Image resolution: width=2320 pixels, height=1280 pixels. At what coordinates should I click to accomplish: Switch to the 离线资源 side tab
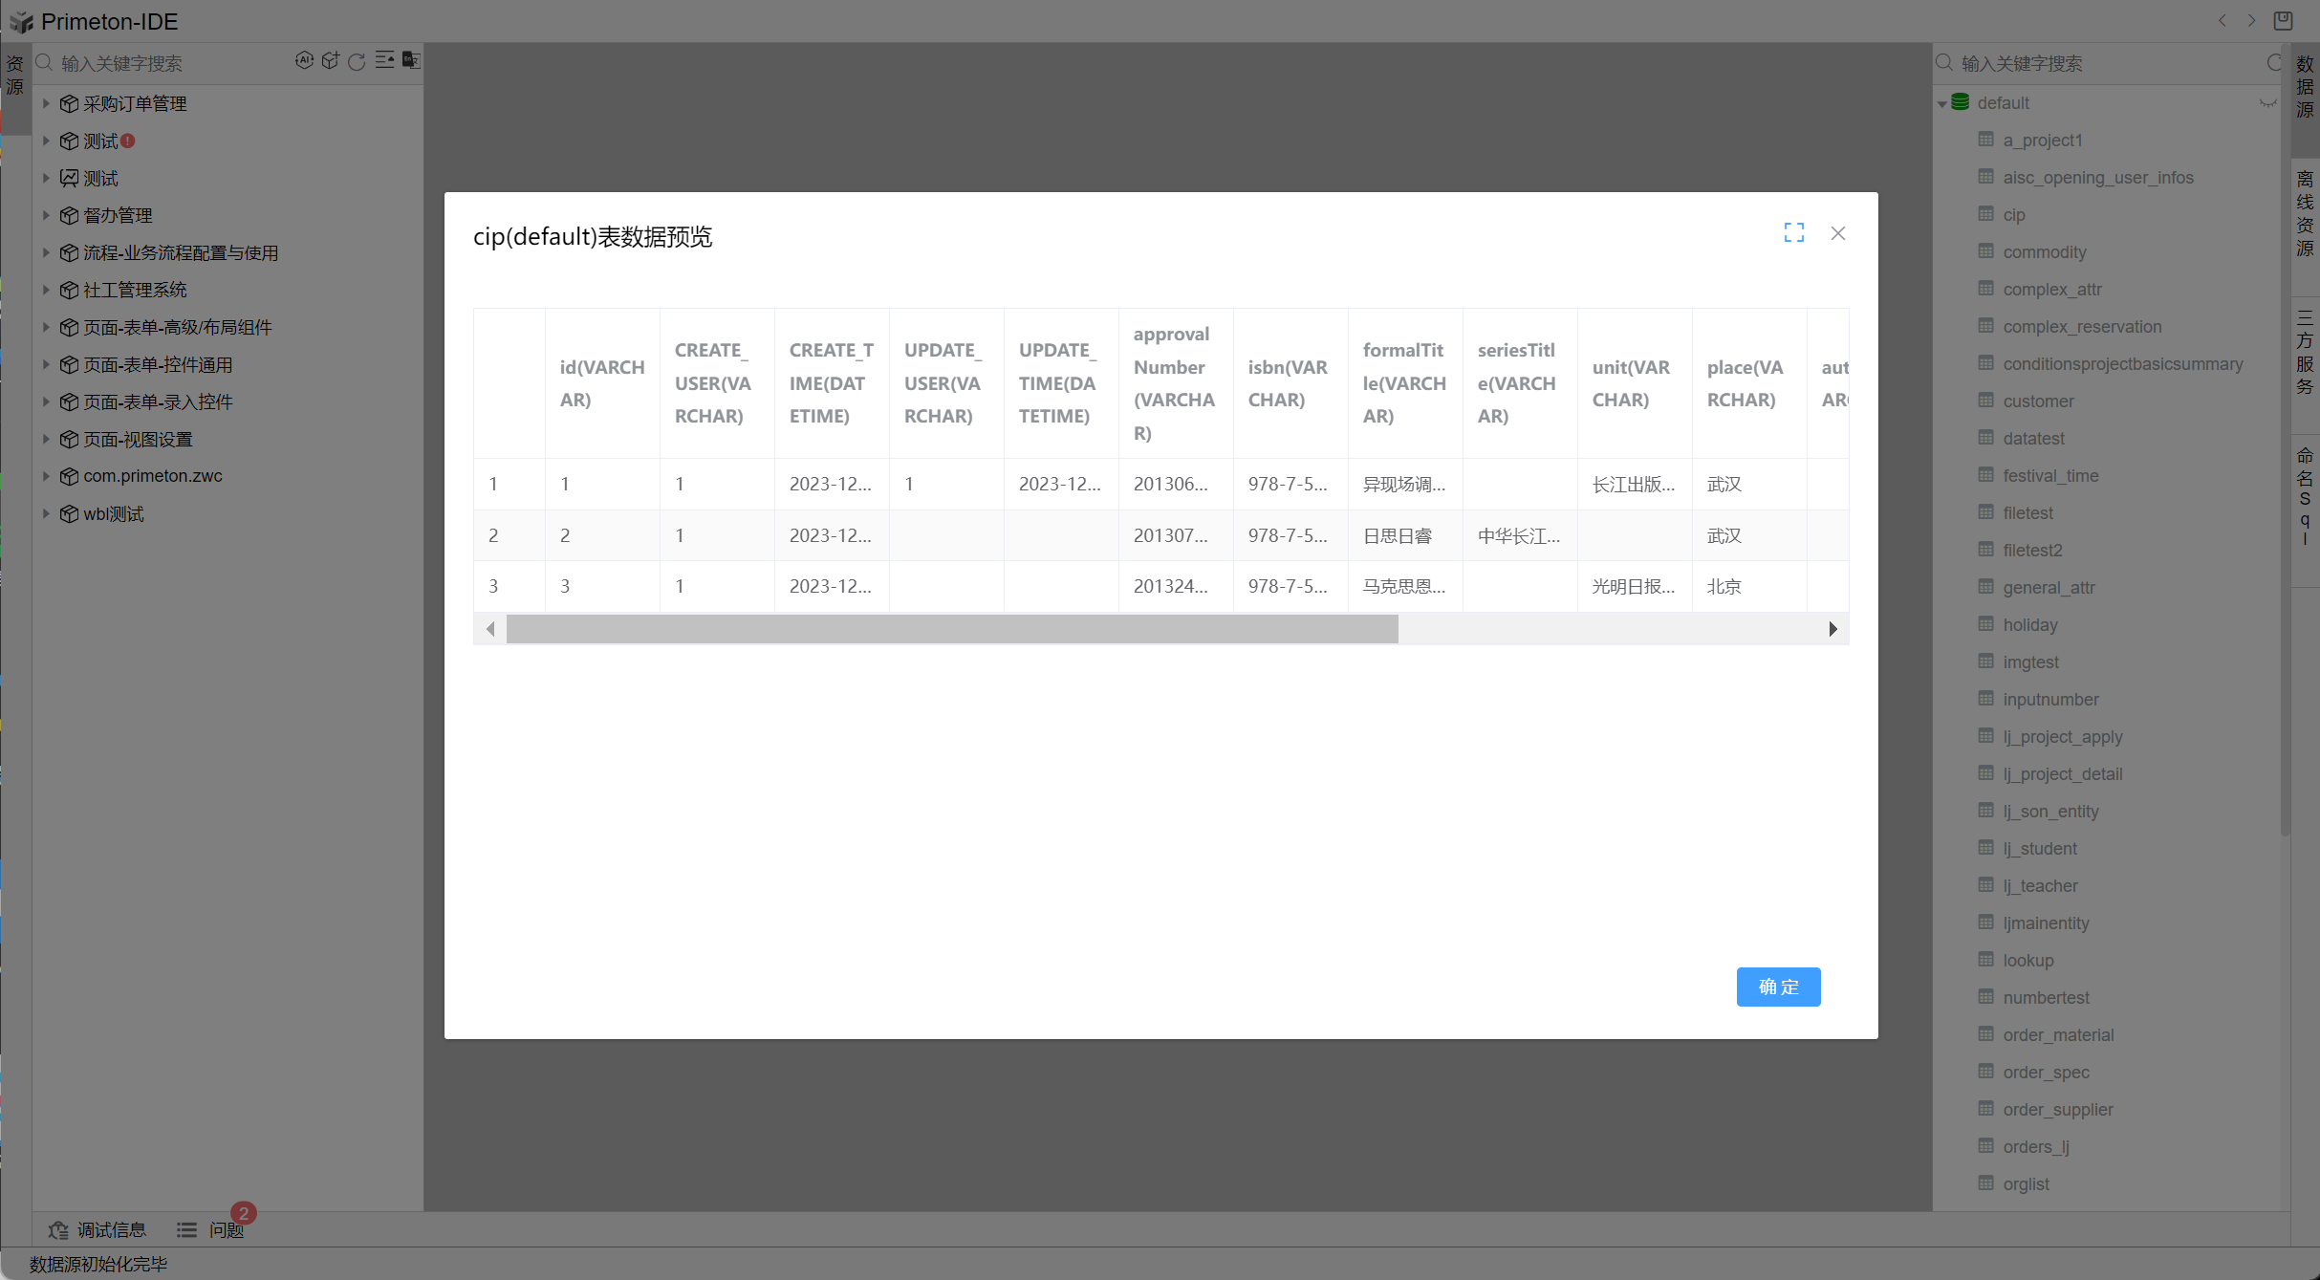click(x=2305, y=214)
